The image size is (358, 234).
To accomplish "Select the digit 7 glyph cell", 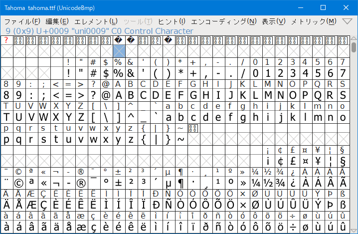I will (343, 73).
